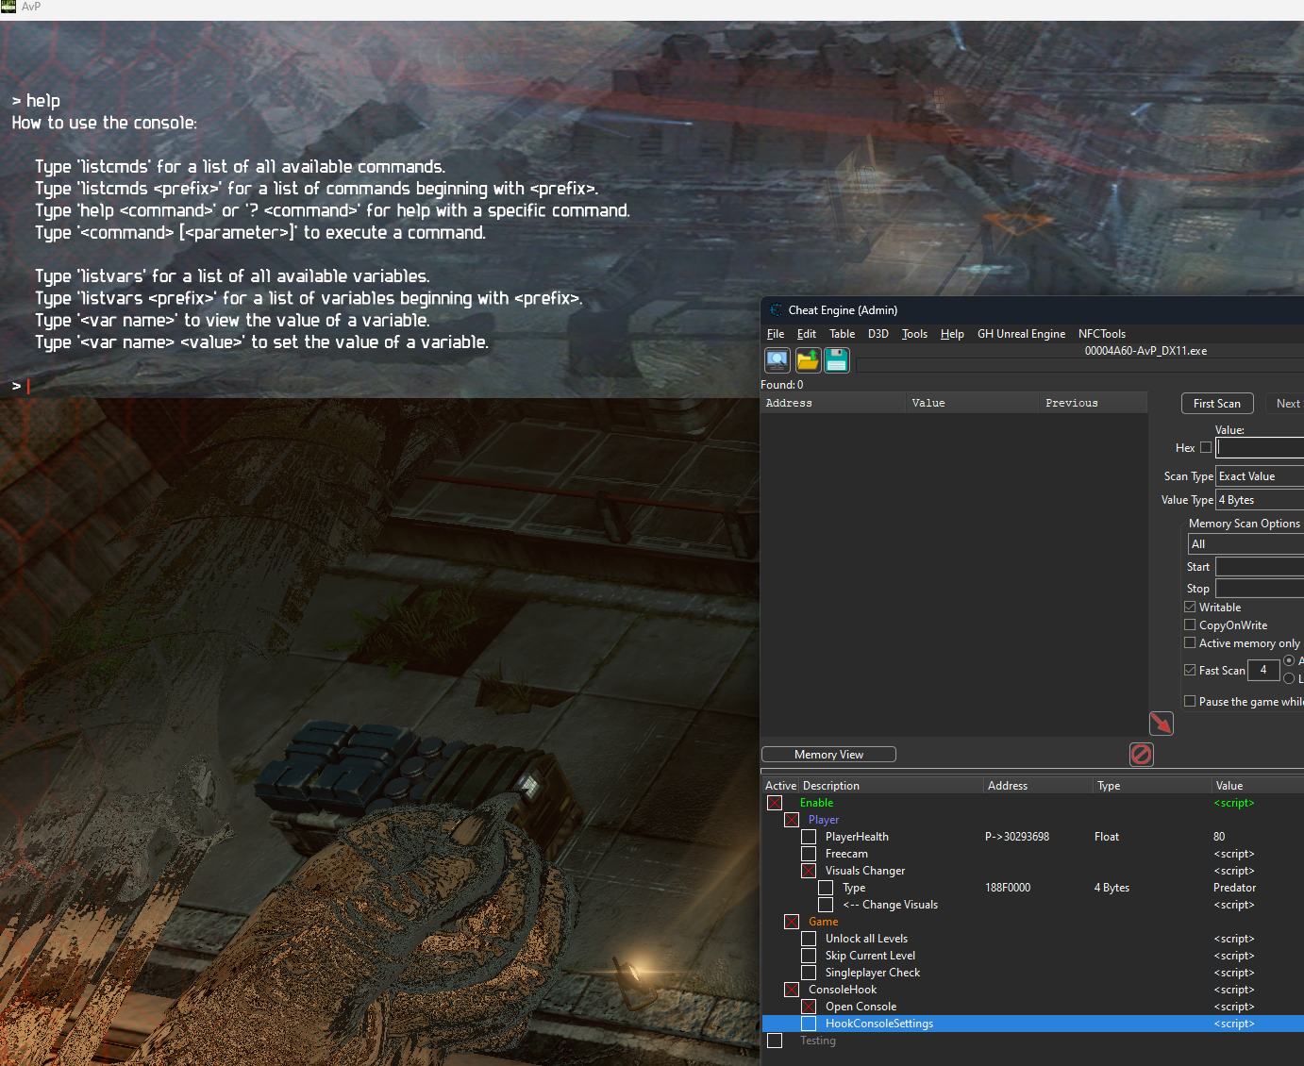Open the D3D menu

coord(878,334)
